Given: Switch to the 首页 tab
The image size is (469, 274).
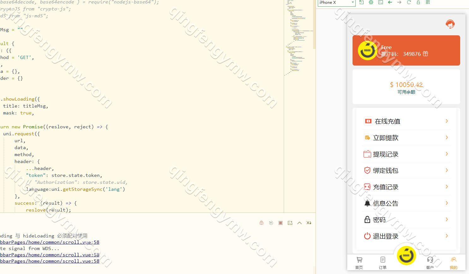Looking at the screenshot, I should pyautogui.click(x=359, y=263).
